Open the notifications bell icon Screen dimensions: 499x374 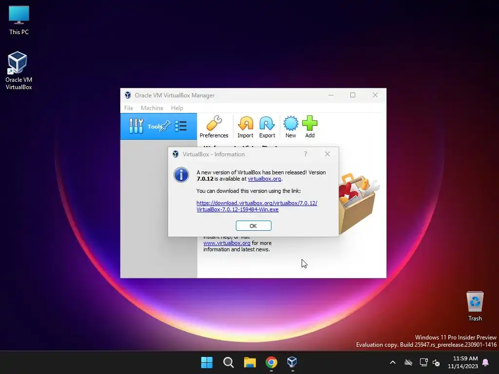pos(486,362)
